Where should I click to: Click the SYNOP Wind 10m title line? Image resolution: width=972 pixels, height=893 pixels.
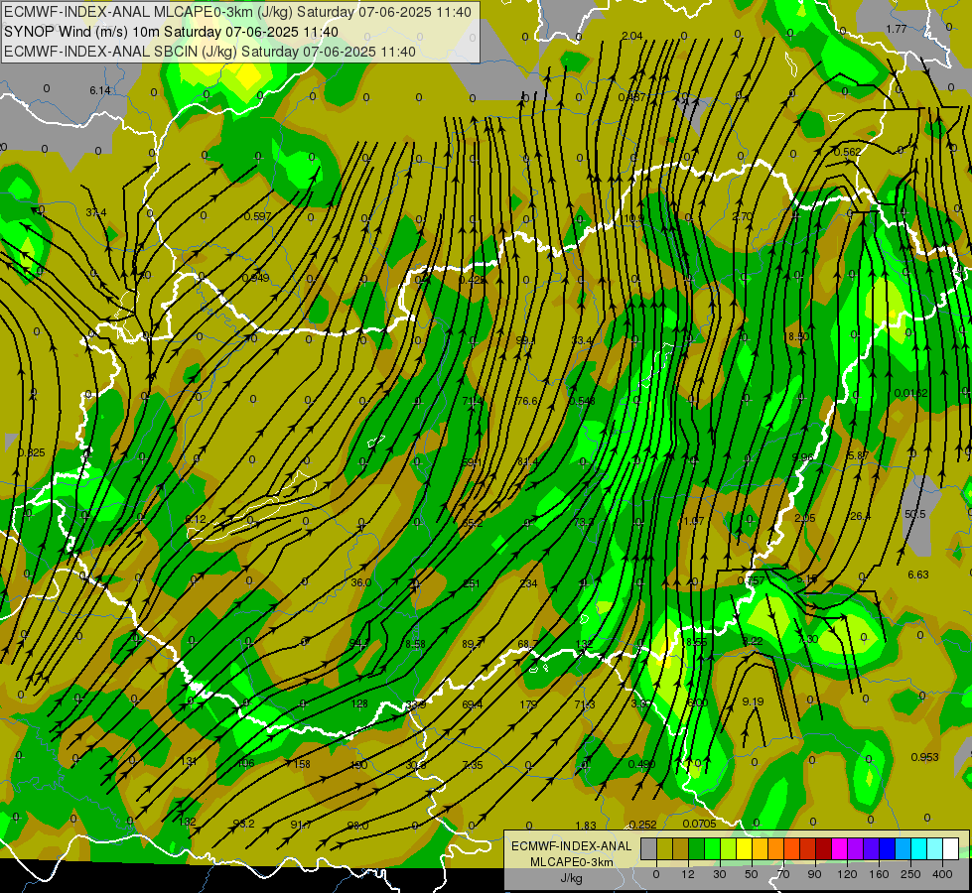coord(171,32)
